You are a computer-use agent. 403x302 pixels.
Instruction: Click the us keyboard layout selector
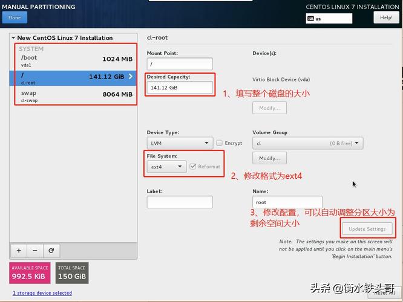click(x=329, y=19)
